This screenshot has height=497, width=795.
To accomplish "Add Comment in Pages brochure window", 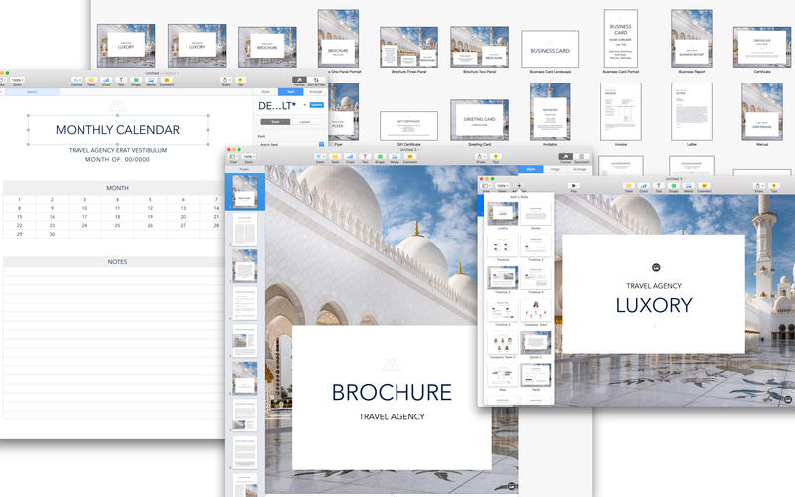I will [410, 158].
